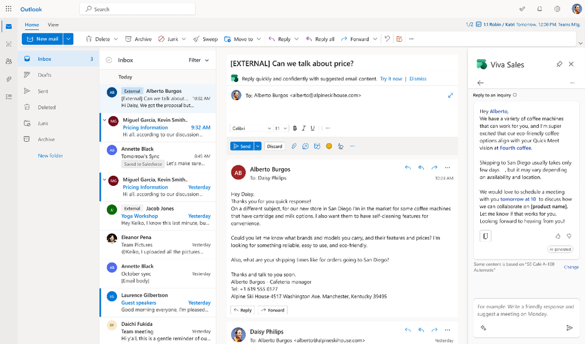Open Jacob Jones Yoga Workshop email
The height and width of the screenshot is (344, 585).
[158, 216]
